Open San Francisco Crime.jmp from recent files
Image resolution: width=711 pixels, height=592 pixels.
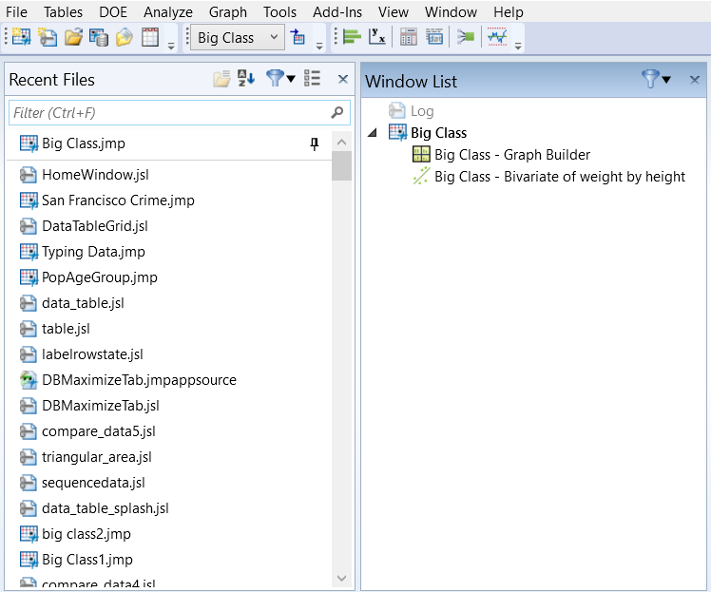(117, 201)
